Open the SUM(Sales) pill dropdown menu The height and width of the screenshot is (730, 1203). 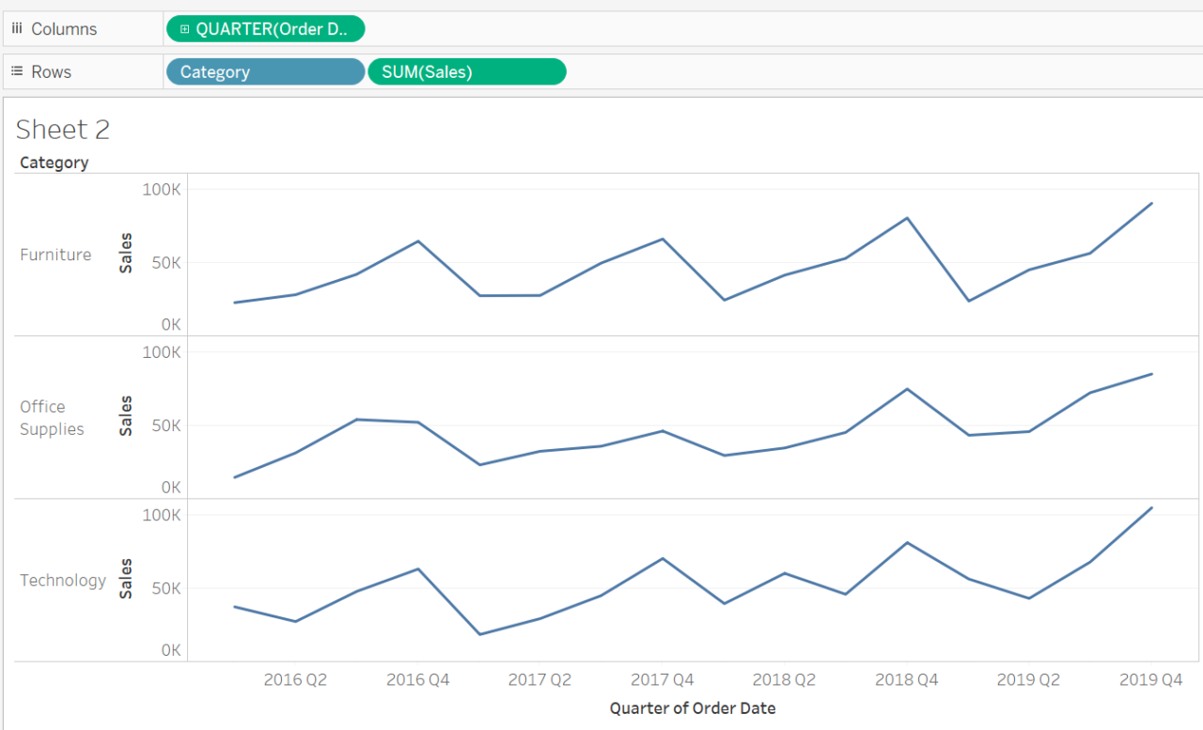click(x=556, y=71)
